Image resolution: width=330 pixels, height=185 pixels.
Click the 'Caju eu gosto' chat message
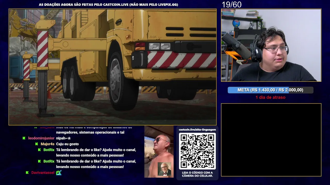point(67,144)
